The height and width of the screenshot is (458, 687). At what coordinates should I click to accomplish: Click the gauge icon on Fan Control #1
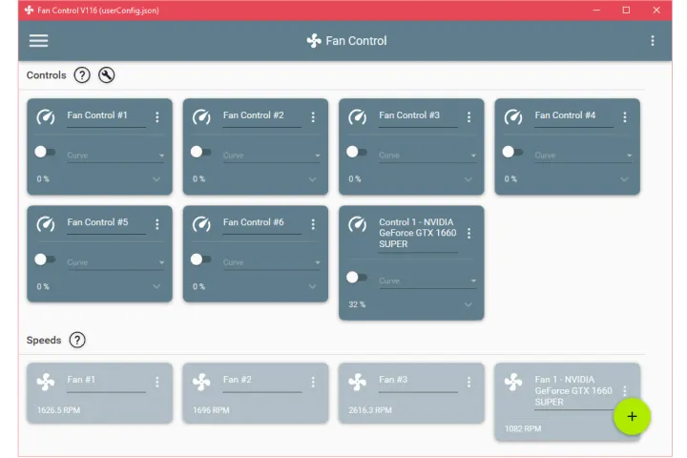tap(46, 117)
